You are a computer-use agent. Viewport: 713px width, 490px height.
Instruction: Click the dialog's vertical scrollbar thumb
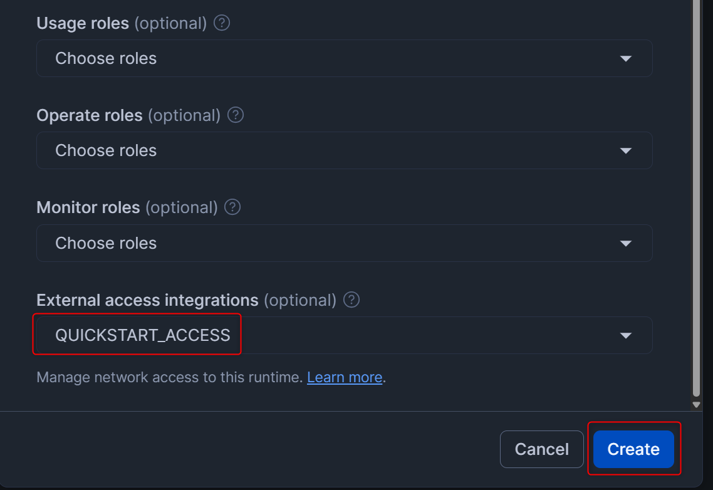tap(696, 188)
